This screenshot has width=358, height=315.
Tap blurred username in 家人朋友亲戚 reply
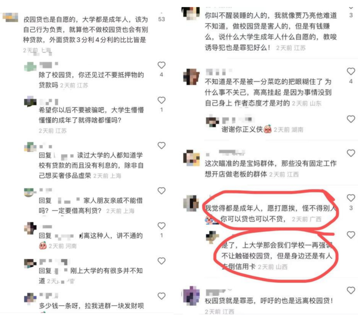pos(69,201)
